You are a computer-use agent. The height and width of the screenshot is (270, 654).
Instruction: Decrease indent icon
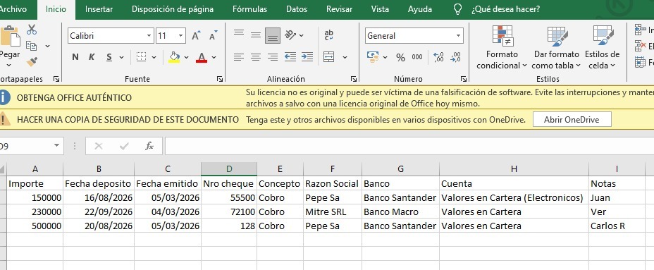coord(290,57)
